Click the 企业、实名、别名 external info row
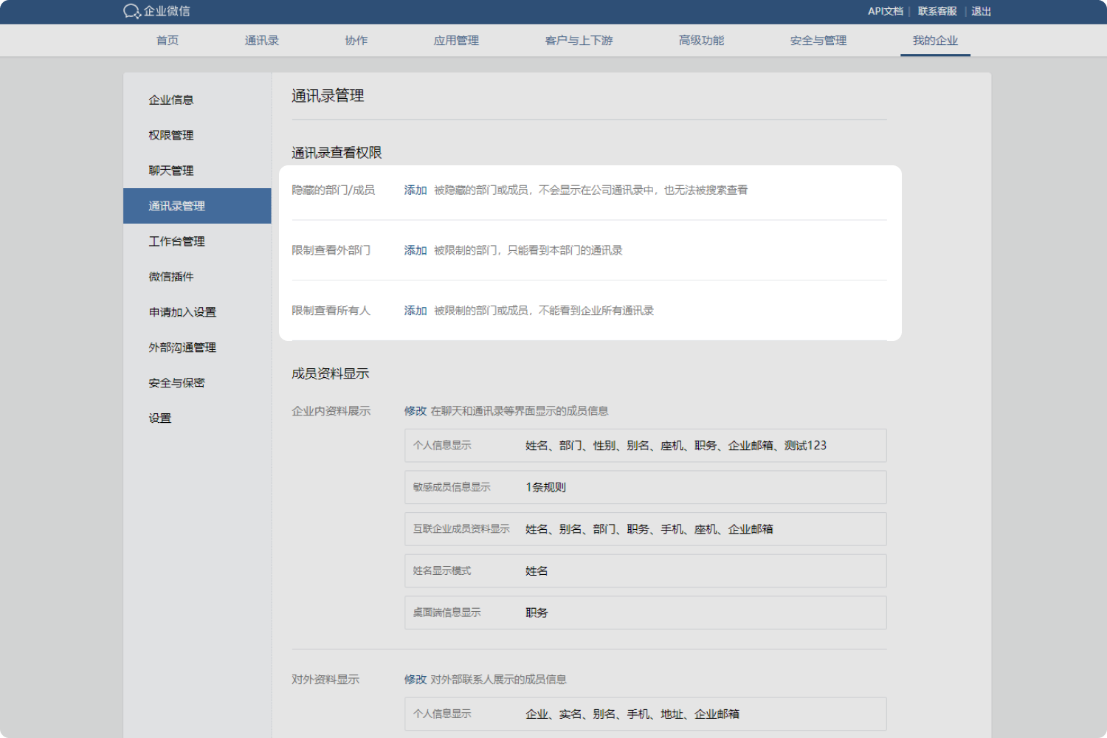Screen dimensions: 1107x738 coord(646,714)
